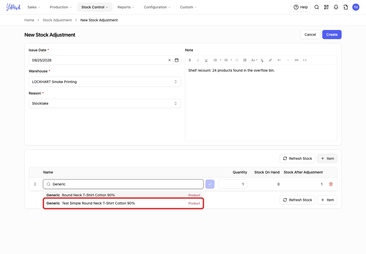The height and width of the screenshot is (254, 366).
Task: Apply bold formatting in Note editor
Action: pyautogui.click(x=190, y=60)
